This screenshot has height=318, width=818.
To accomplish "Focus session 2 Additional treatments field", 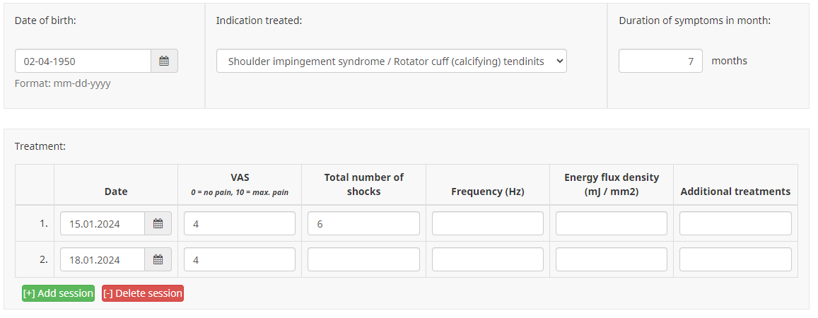I will [735, 259].
